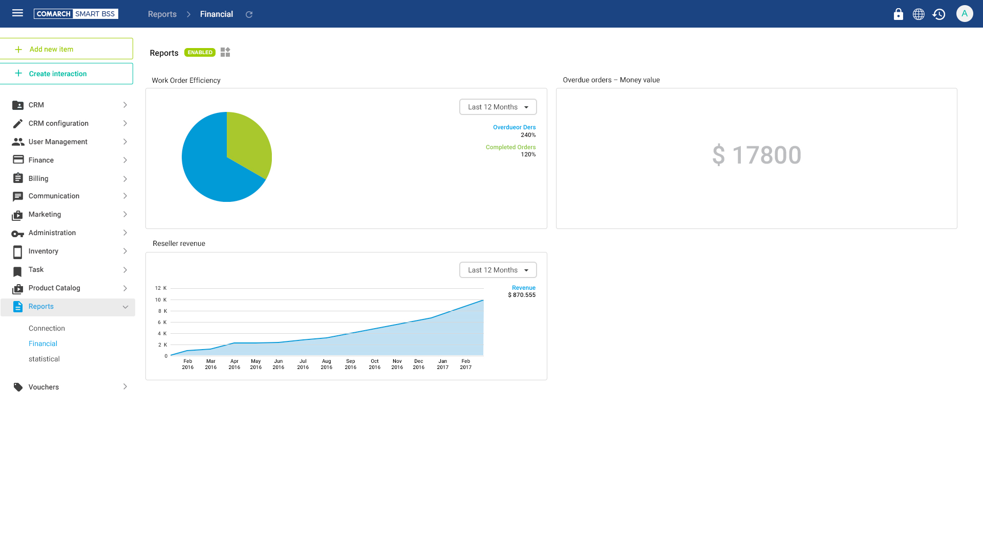Toggle Completed Orders legend entry
The image size is (983, 552).
[x=510, y=147]
